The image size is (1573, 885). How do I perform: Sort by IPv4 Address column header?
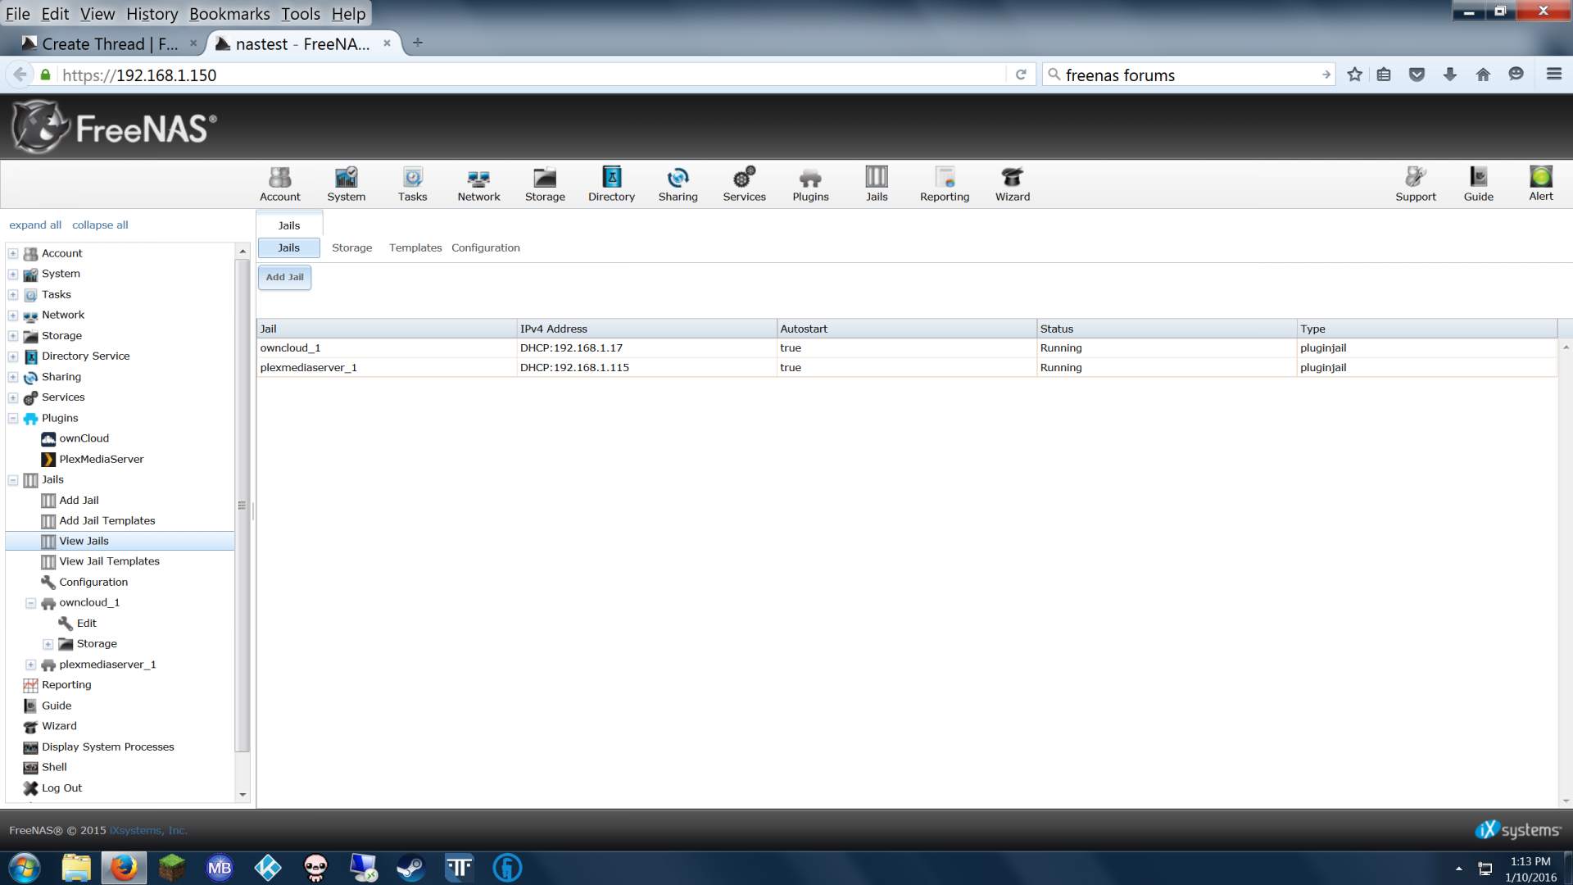[x=646, y=329]
